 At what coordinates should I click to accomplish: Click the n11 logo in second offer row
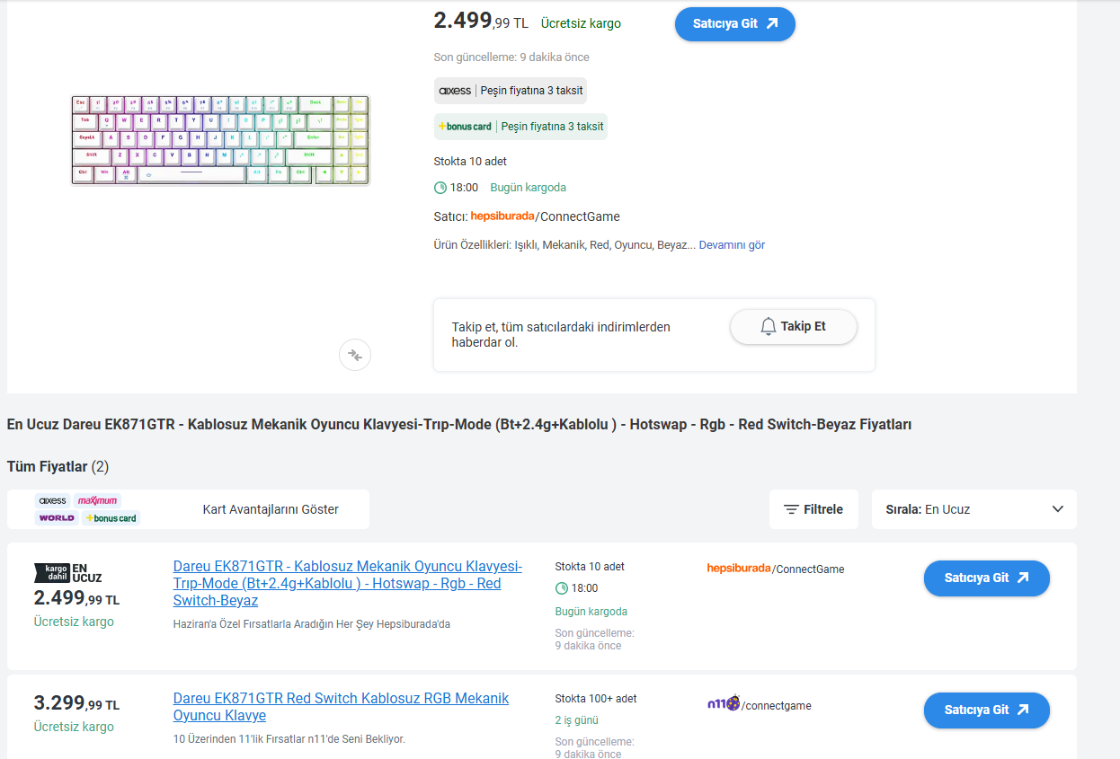point(724,704)
